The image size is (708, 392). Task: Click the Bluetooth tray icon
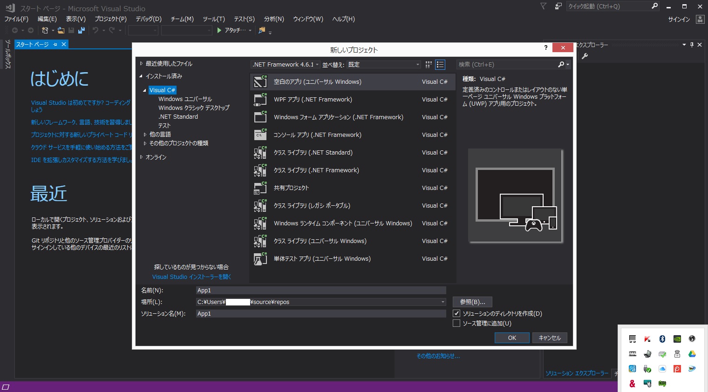click(662, 339)
